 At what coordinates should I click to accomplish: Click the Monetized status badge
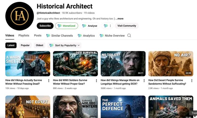coord(66,26)
